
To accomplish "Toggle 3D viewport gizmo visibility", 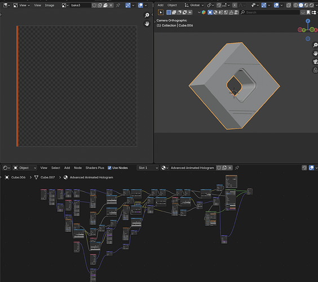I will [x=264, y=5].
